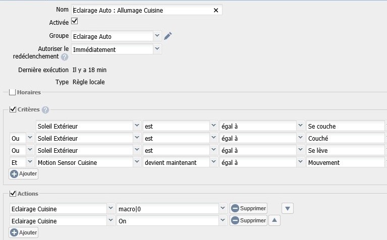This screenshot has height=240, width=387.
Task: Open Motion Sensor Cuisine device dropdown
Action: pyautogui.click(x=137, y=162)
